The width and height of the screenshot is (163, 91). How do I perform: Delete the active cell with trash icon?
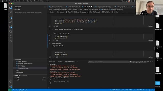point(69,34)
